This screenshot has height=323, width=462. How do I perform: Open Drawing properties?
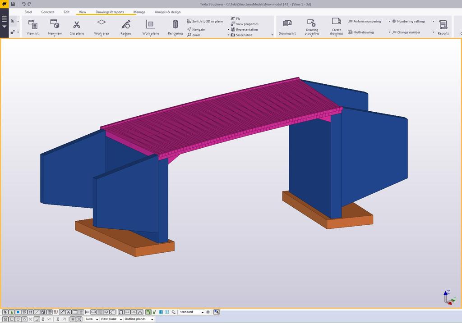click(312, 27)
